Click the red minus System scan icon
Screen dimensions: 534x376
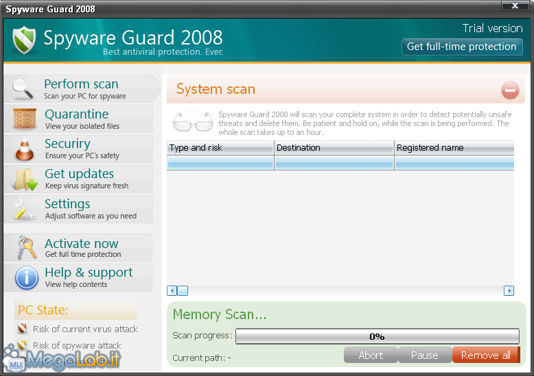point(510,90)
